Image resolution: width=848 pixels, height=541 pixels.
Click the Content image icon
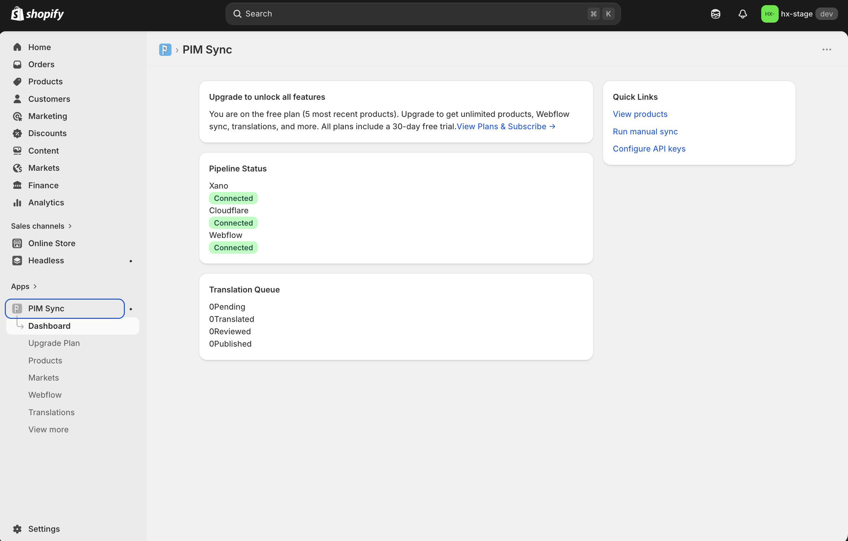coord(17,151)
